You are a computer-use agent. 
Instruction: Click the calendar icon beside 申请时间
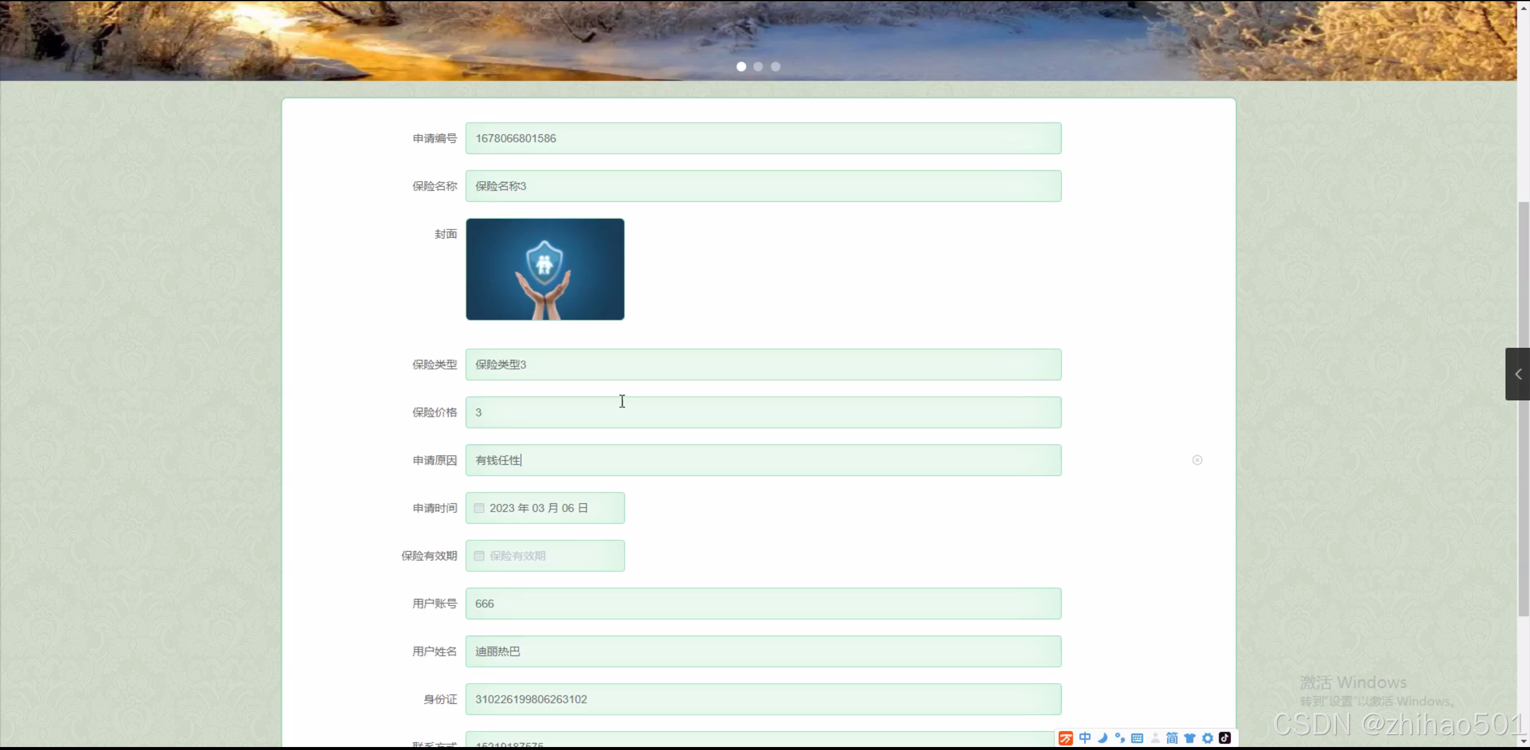pos(479,507)
